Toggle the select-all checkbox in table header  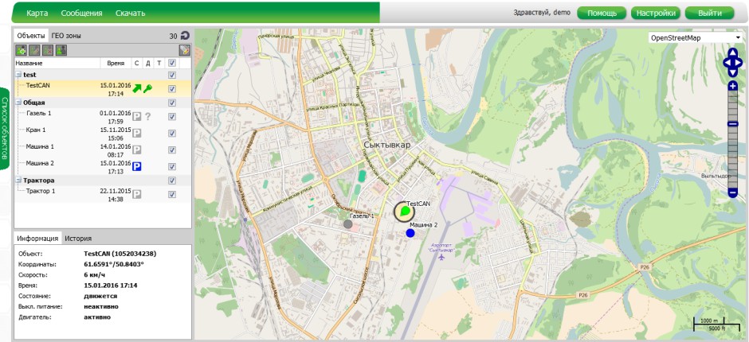pos(172,63)
